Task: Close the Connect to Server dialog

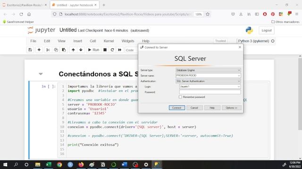Action: tap(240, 47)
